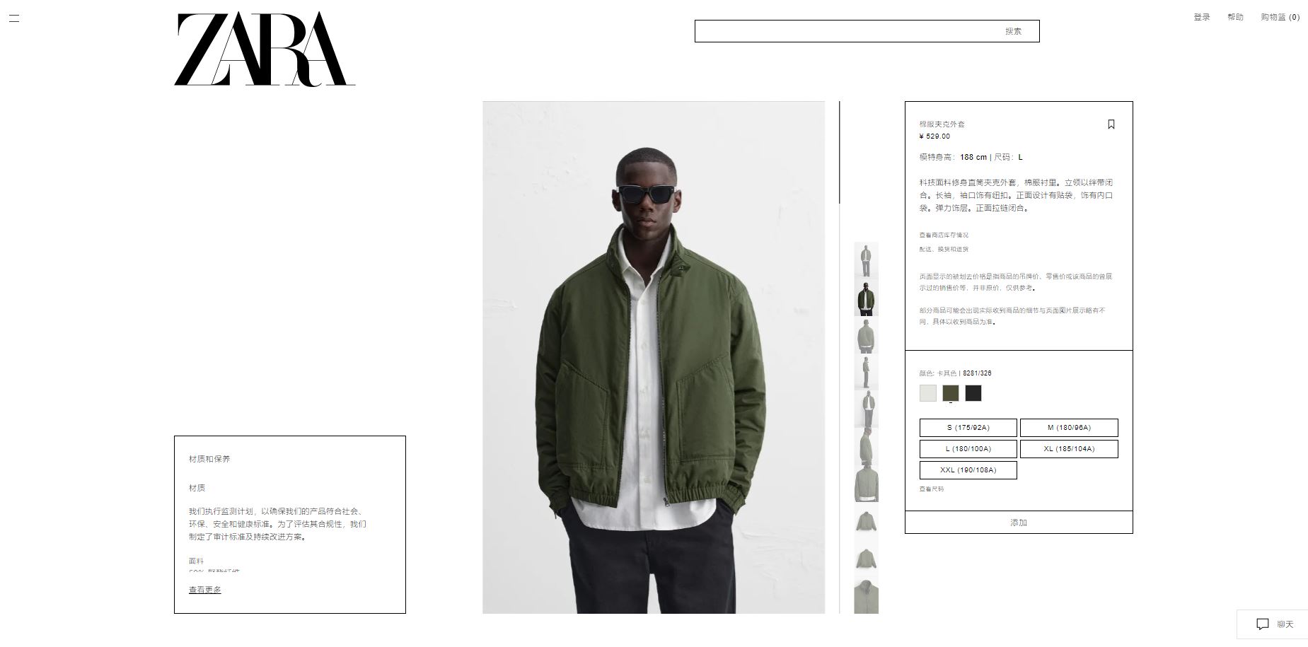Viewport: 1308px width, 647px height.
Task: Click the search input field
Action: pyautogui.click(x=849, y=31)
